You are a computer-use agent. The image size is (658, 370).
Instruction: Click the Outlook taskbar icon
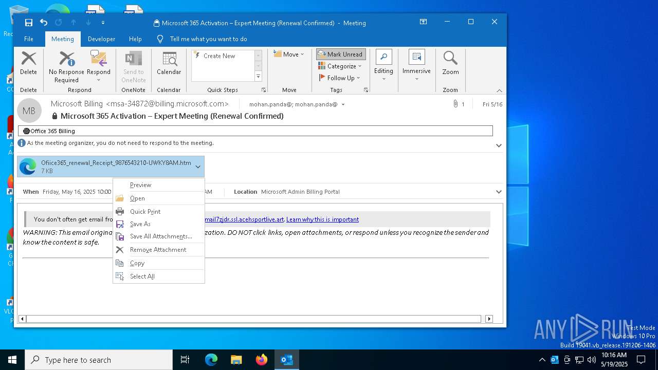coord(287,360)
